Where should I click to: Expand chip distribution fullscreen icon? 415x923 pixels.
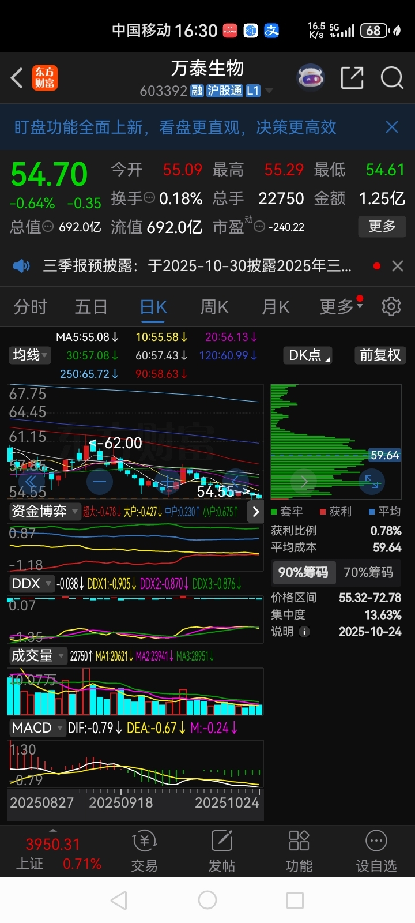[x=372, y=482]
